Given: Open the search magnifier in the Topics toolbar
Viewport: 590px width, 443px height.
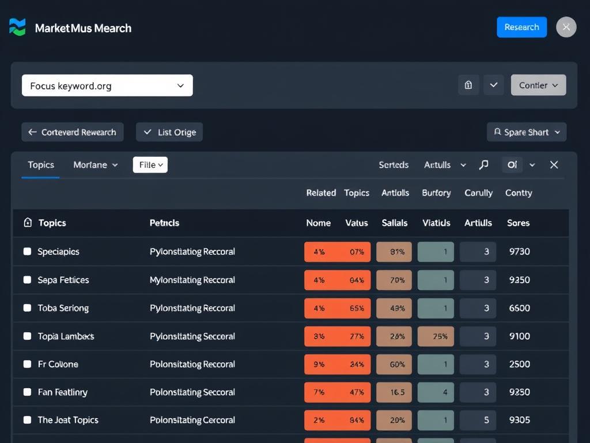Looking at the screenshot, I should [x=483, y=164].
